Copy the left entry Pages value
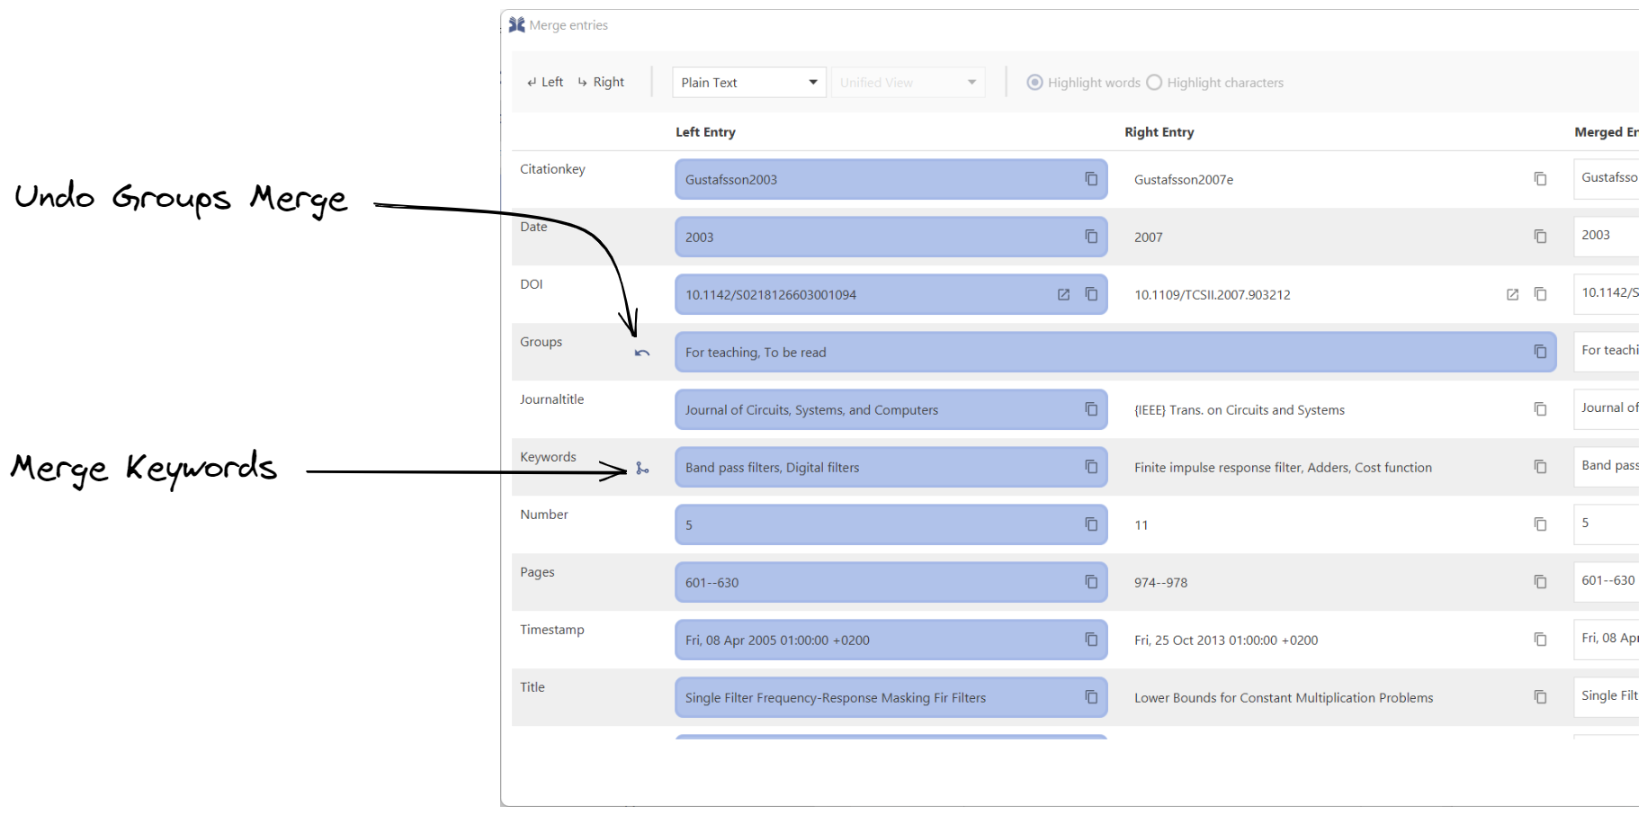 (1091, 582)
